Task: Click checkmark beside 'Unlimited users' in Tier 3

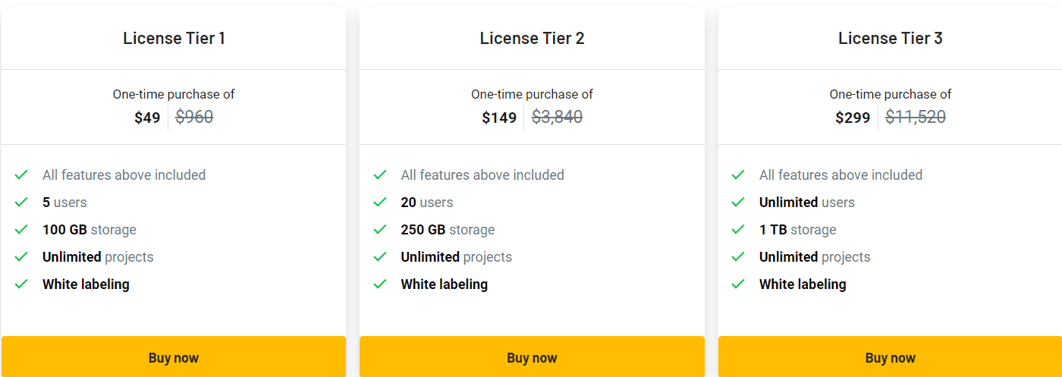Action: [738, 203]
